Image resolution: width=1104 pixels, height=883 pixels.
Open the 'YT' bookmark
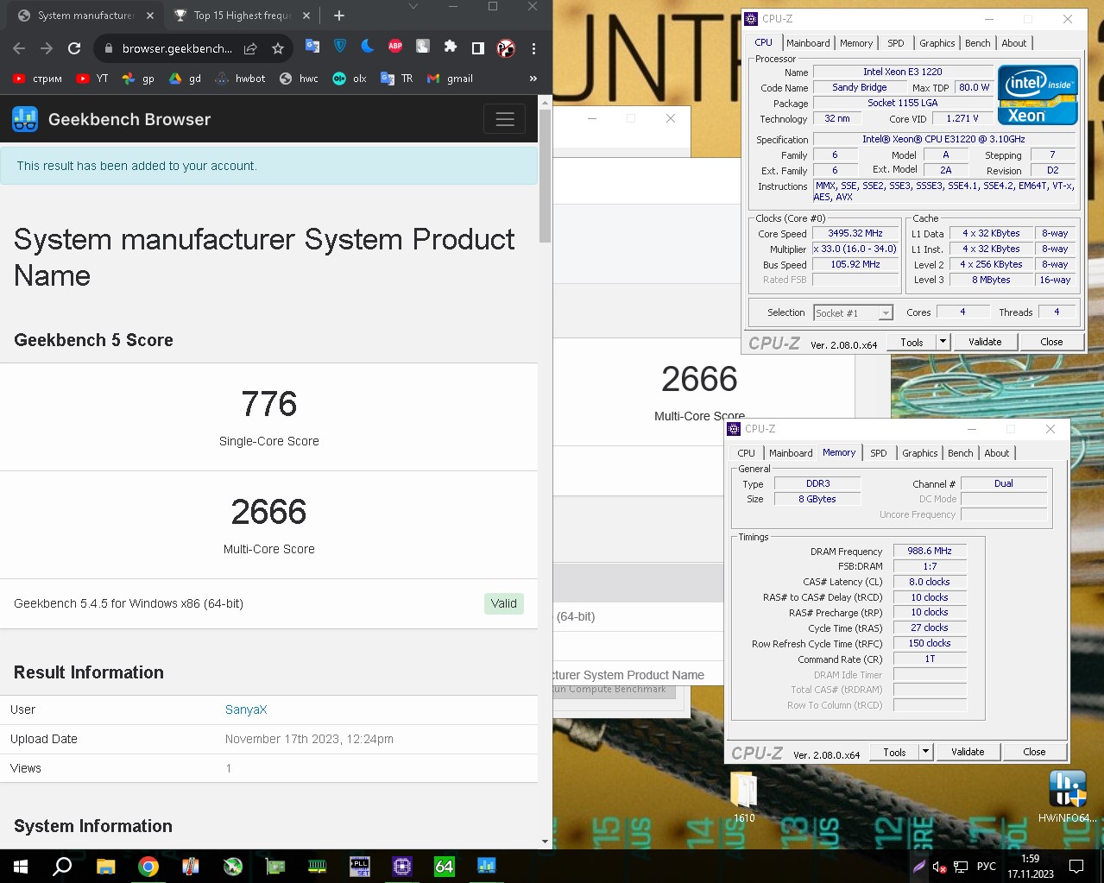92,79
